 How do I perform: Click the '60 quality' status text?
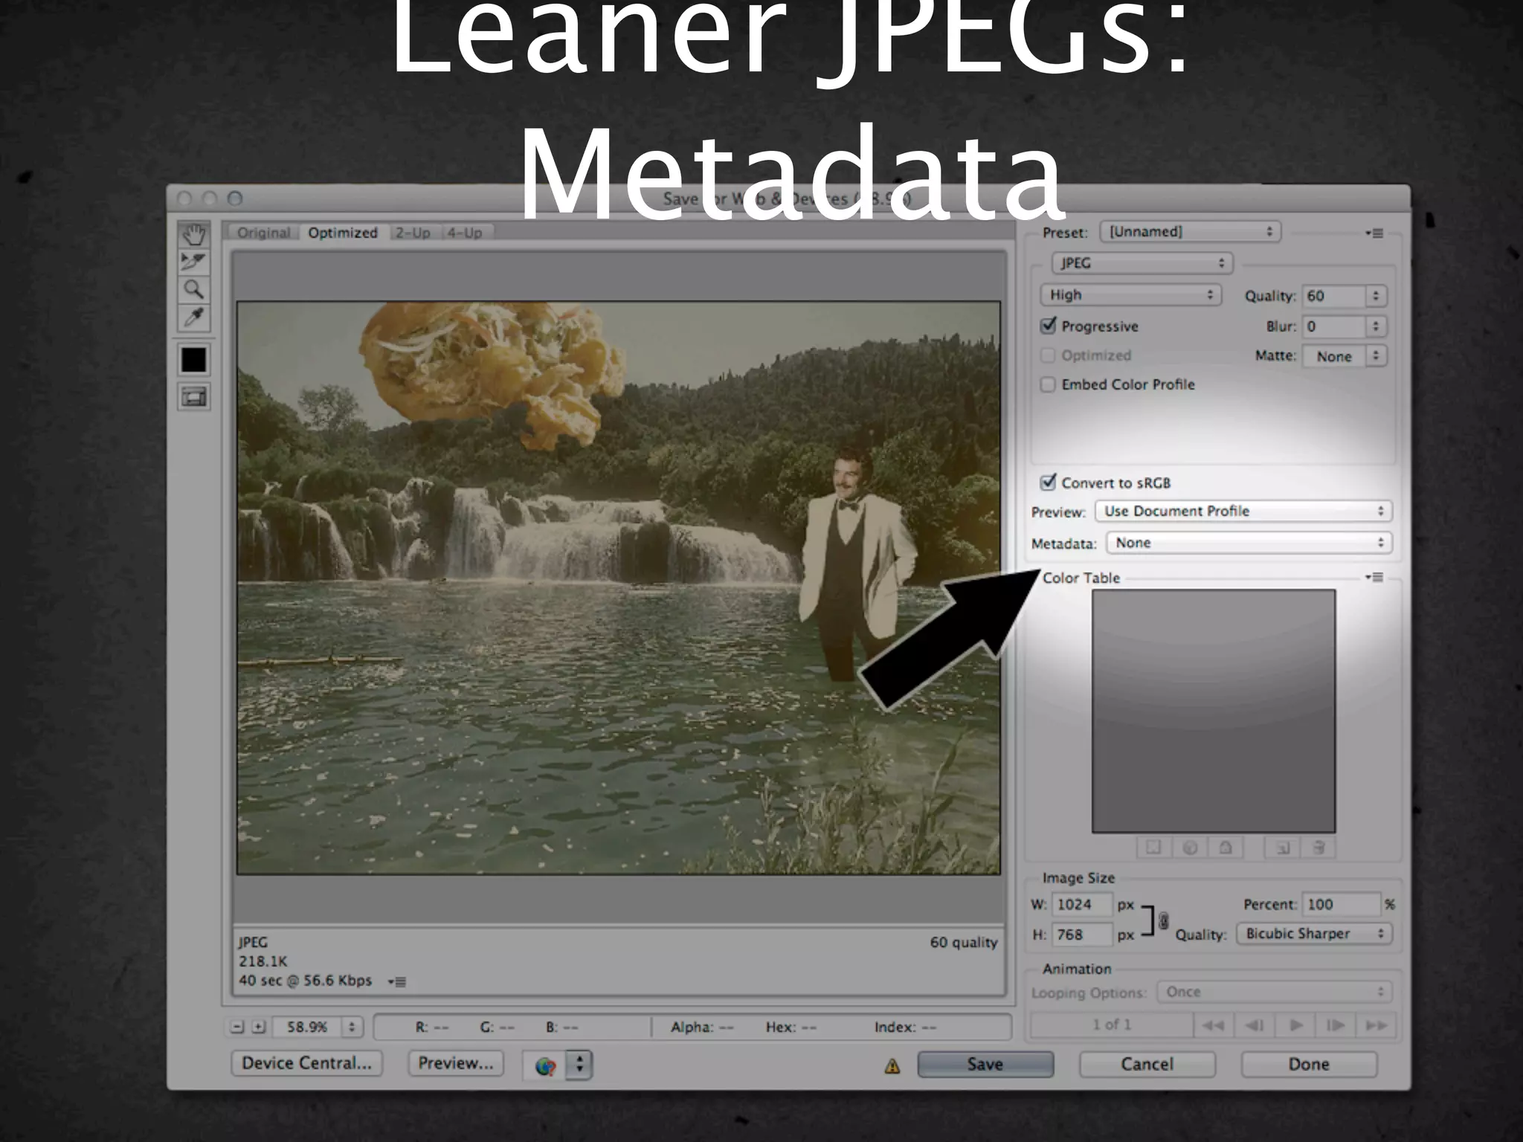pyautogui.click(x=964, y=942)
